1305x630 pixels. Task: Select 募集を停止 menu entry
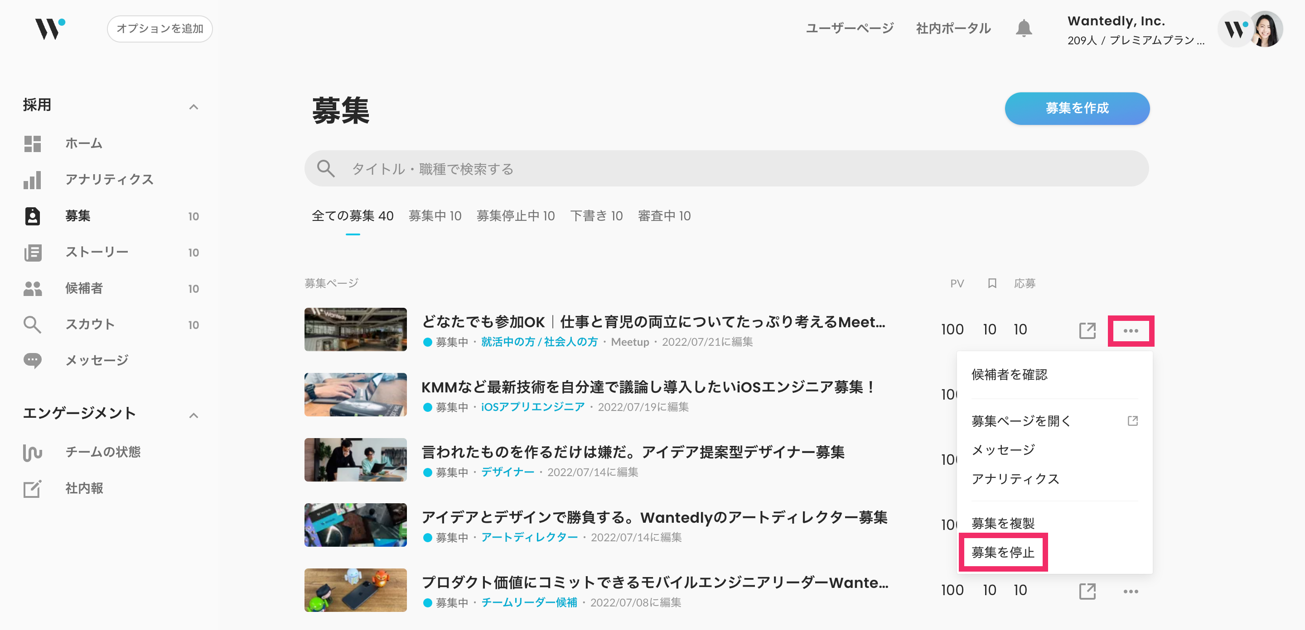[1003, 552]
